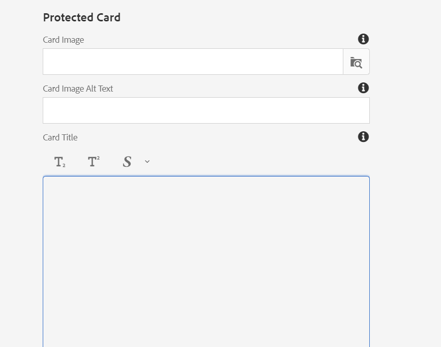Select the blue-outlined rich text editor box
Screen dimensions: 441x347
click(206, 262)
